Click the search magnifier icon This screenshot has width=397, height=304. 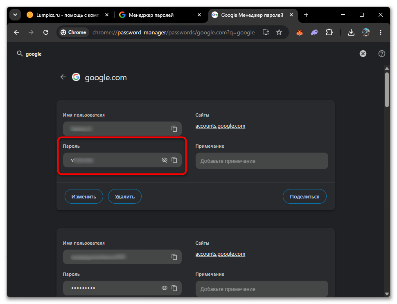pyautogui.click(x=20, y=54)
